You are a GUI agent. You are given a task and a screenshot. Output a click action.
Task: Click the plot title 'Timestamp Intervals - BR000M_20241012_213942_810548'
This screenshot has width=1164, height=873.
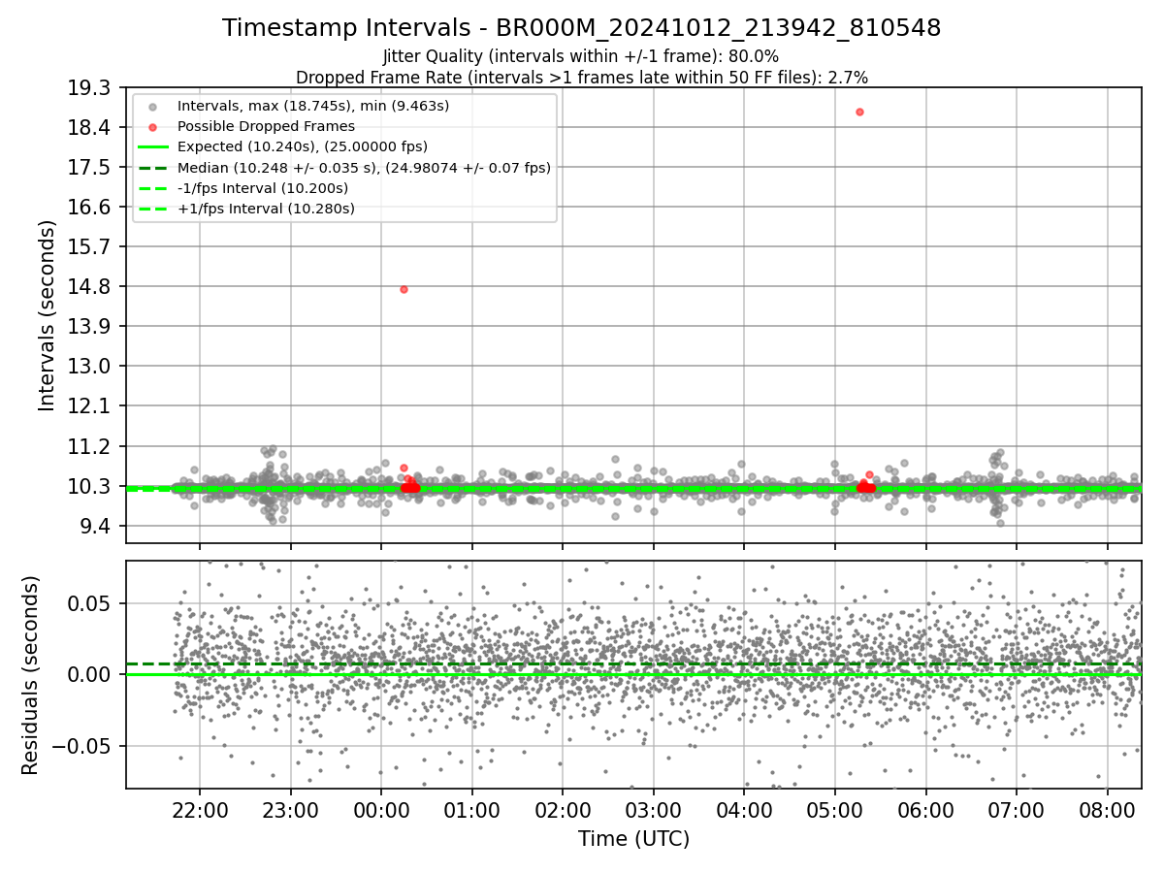pos(581,28)
